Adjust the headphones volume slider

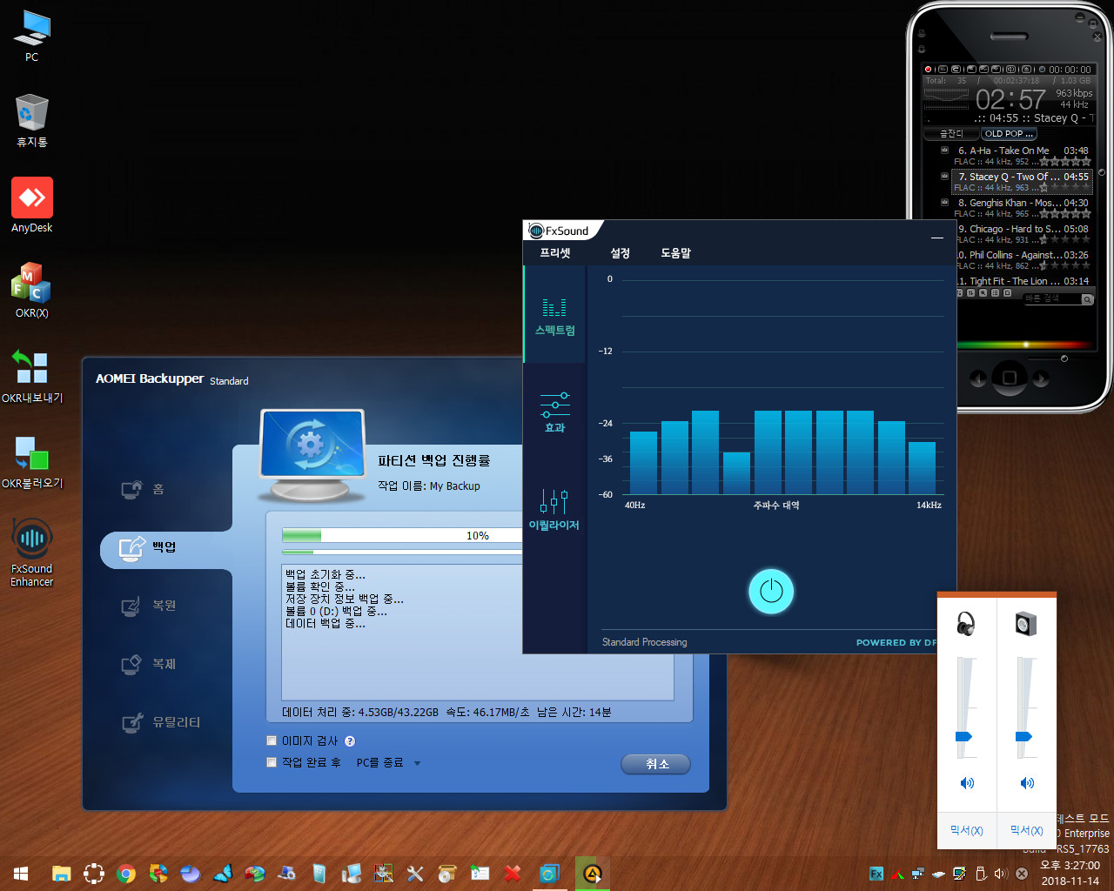tap(963, 736)
